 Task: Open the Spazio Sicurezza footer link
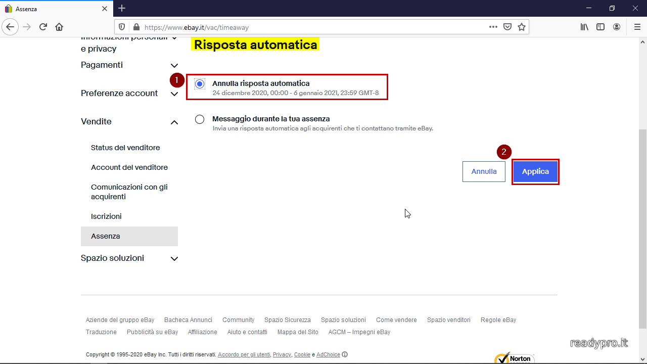pyautogui.click(x=288, y=320)
